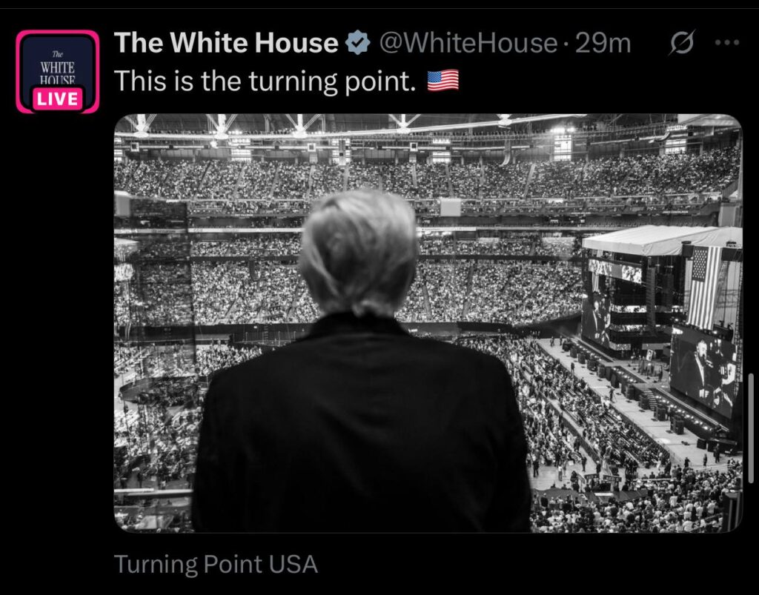Open the three-dot more options menu
The image size is (759, 595).
pyautogui.click(x=726, y=44)
